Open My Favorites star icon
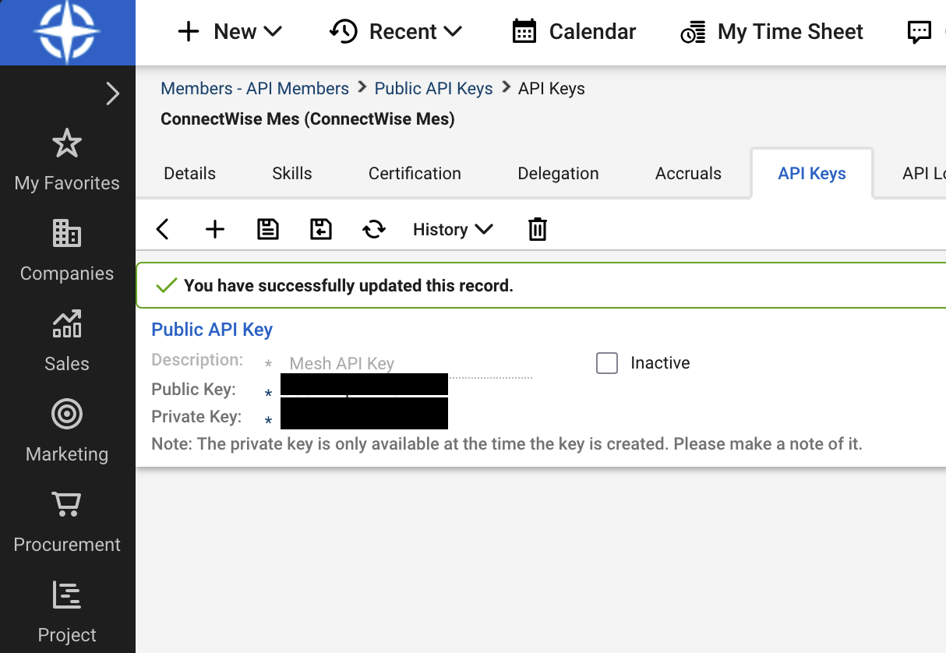946x653 pixels. 67,143
